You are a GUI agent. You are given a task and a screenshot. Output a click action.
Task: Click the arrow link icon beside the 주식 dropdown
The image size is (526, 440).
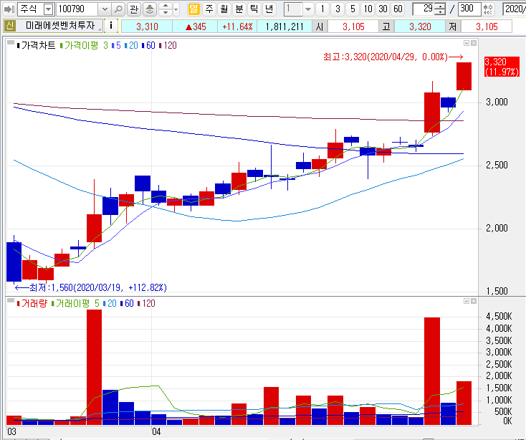(9, 9)
